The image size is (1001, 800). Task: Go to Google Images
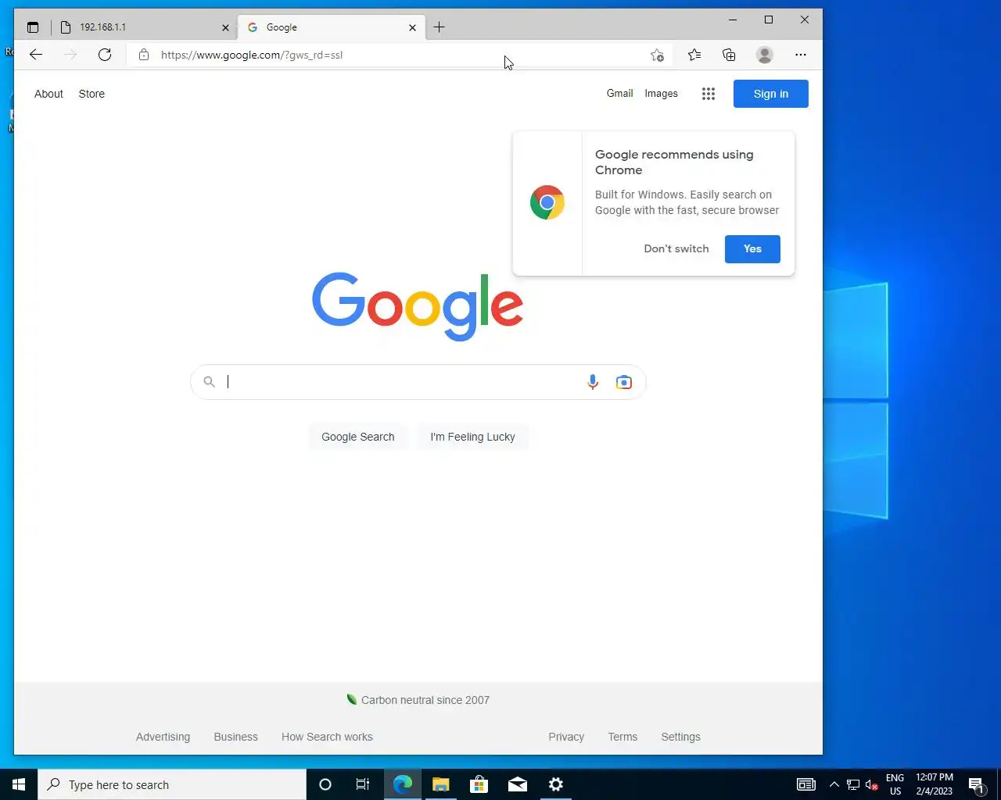click(x=661, y=93)
